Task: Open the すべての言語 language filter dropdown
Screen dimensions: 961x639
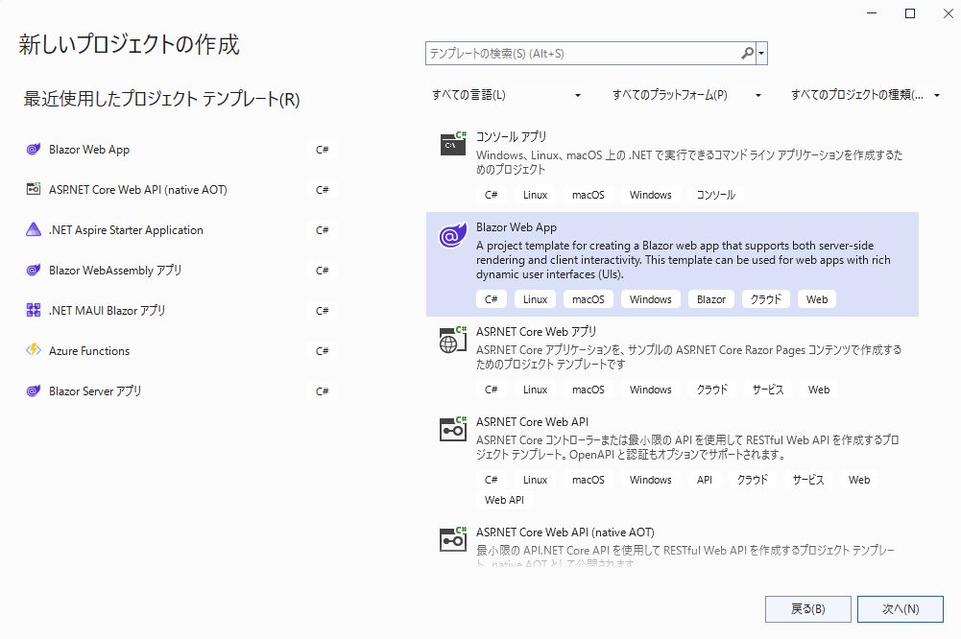Action: tap(506, 95)
